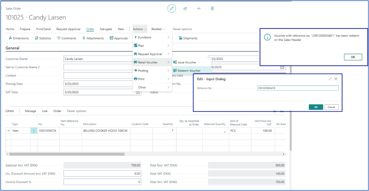Open Retail Voucher submenu
The width and height of the screenshot is (369, 191).
tap(152, 62)
